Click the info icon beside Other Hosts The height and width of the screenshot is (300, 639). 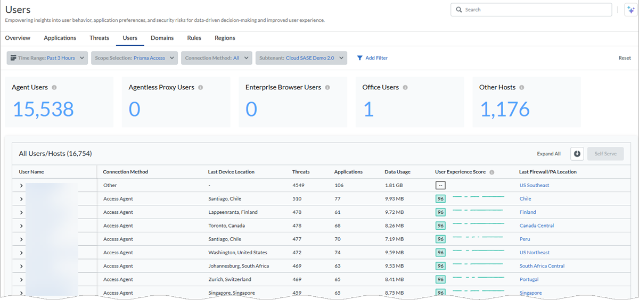pyautogui.click(x=521, y=88)
